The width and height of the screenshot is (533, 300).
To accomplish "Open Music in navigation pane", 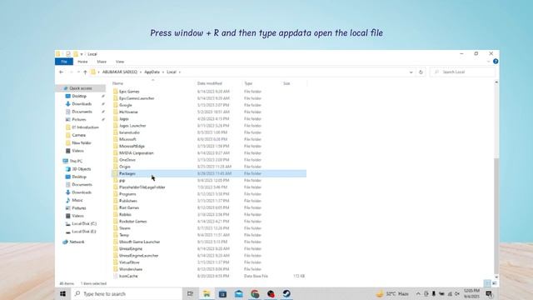I will click(77, 200).
